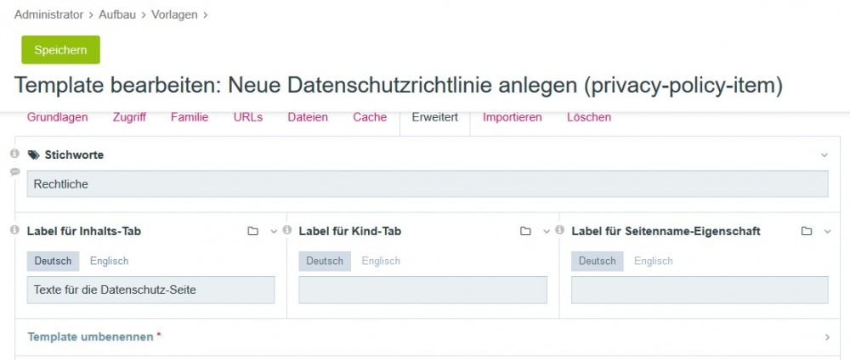This screenshot has width=850, height=360.
Task: Click the info icon beside Stichworte
Action: pyautogui.click(x=14, y=154)
